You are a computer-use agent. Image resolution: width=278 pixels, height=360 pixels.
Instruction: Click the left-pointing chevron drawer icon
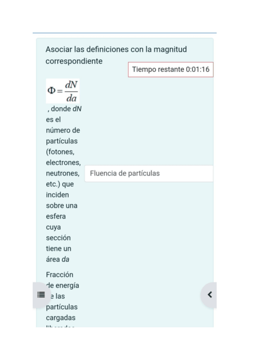pyautogui.click(x=209, y=295)
